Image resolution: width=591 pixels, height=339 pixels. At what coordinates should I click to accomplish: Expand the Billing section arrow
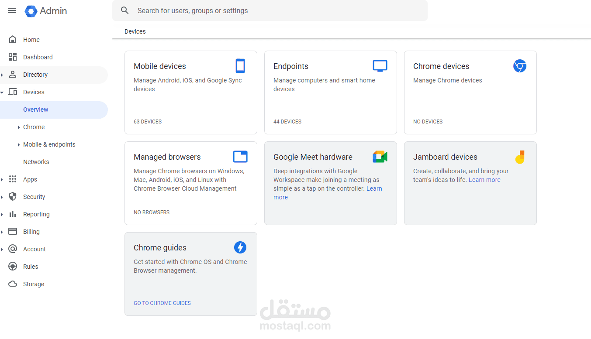click(x=2, y=232)
